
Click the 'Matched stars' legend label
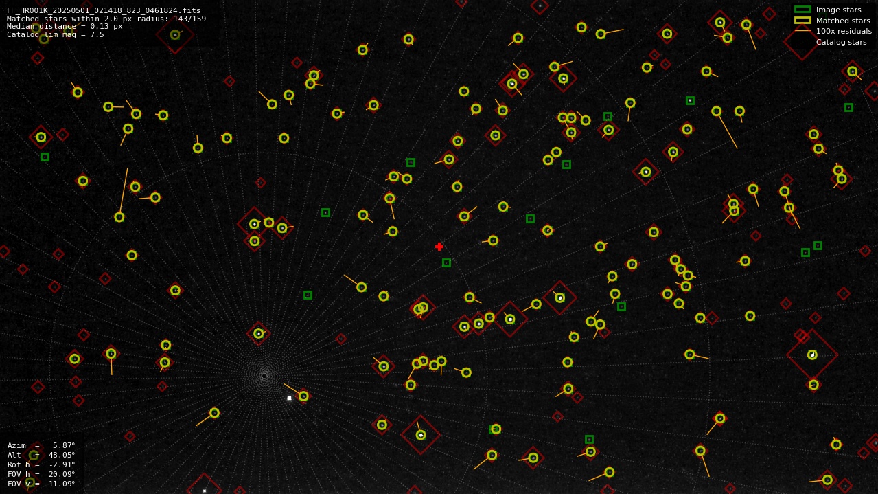843,21
